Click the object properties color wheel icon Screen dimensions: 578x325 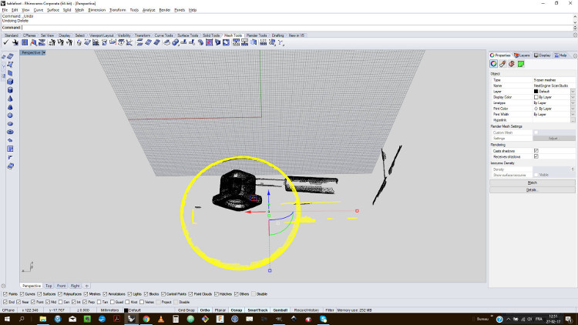click(x=493, y=64)
